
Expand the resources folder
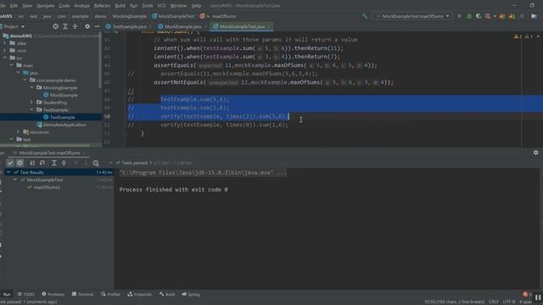(x=18, y=132)
